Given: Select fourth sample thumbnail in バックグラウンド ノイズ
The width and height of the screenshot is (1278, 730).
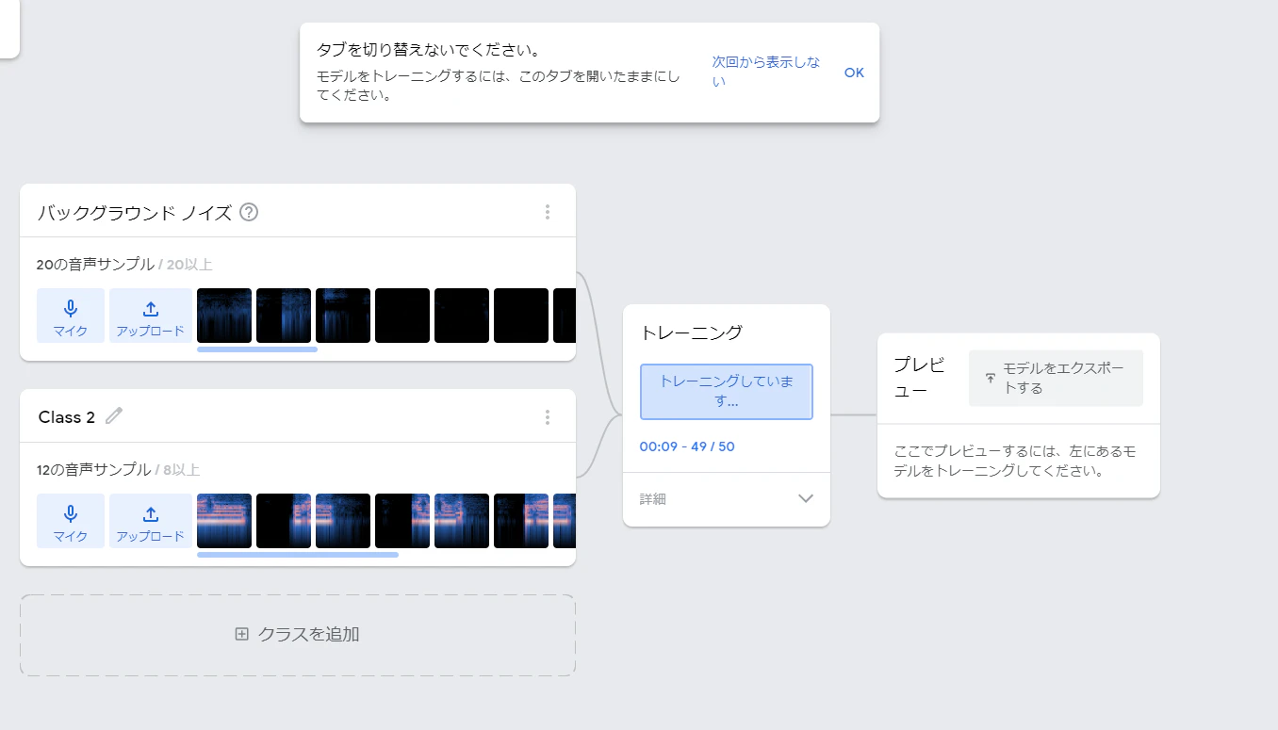Looking at the screenshot, I should pyautogui.click(x=402, y=316).
